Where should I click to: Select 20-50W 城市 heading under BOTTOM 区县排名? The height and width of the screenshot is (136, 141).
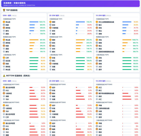pyautogui.click(x=54, y=81)
